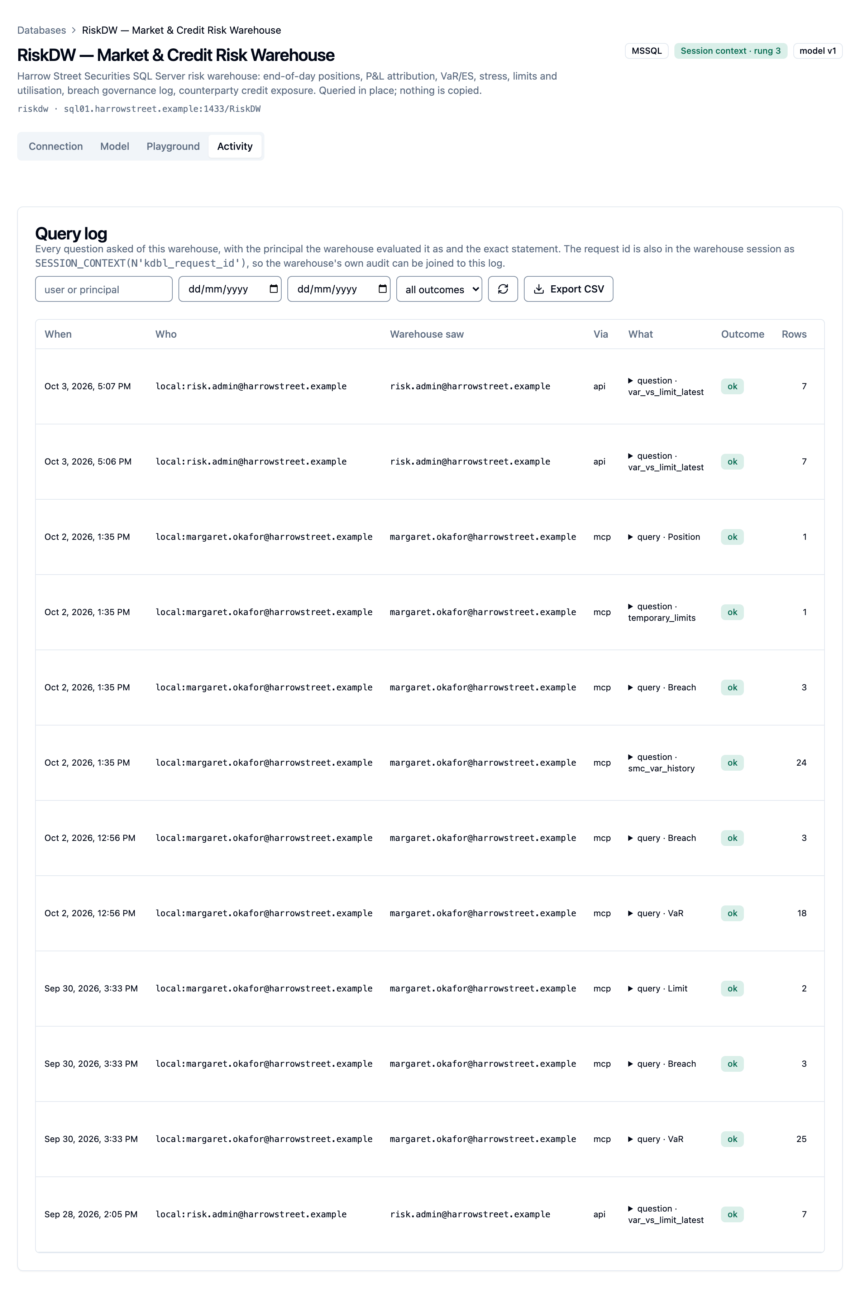Export the query log as CSV
This screenshot has height=1294, width=860.
568,289
